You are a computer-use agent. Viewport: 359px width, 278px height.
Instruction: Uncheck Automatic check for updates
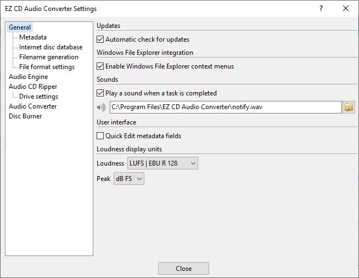[100, 39]
